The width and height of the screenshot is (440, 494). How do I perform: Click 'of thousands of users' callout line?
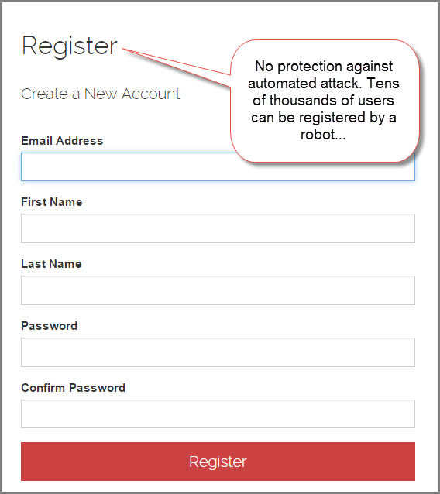(x=323, y=101)
